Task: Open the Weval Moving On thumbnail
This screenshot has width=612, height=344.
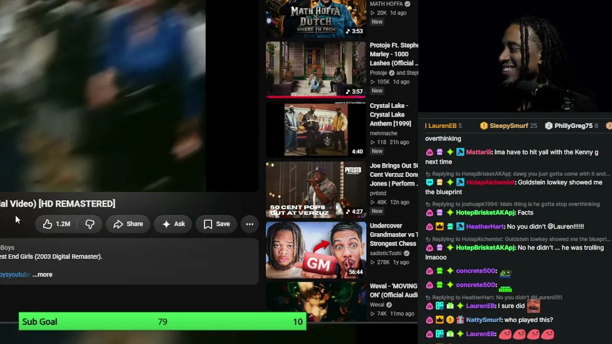Action: pos(316,301)
